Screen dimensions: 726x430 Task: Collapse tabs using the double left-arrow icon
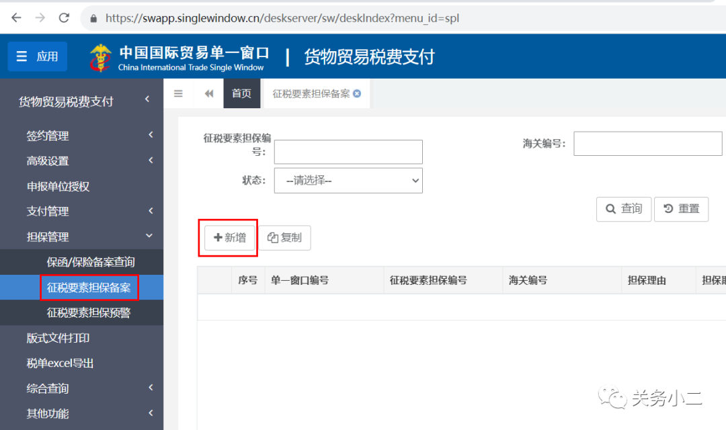208,93
